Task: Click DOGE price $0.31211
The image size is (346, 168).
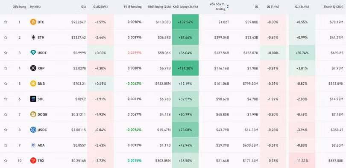Action: (79, 115)
